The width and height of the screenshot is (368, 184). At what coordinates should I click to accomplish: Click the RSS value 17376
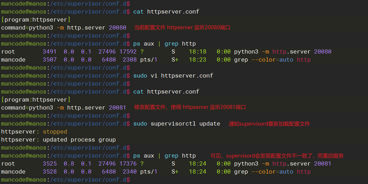[128, 163]
